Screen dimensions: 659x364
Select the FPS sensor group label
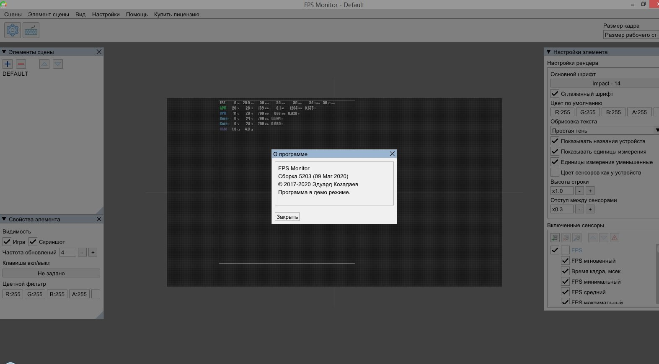click(x=576, y=250)
